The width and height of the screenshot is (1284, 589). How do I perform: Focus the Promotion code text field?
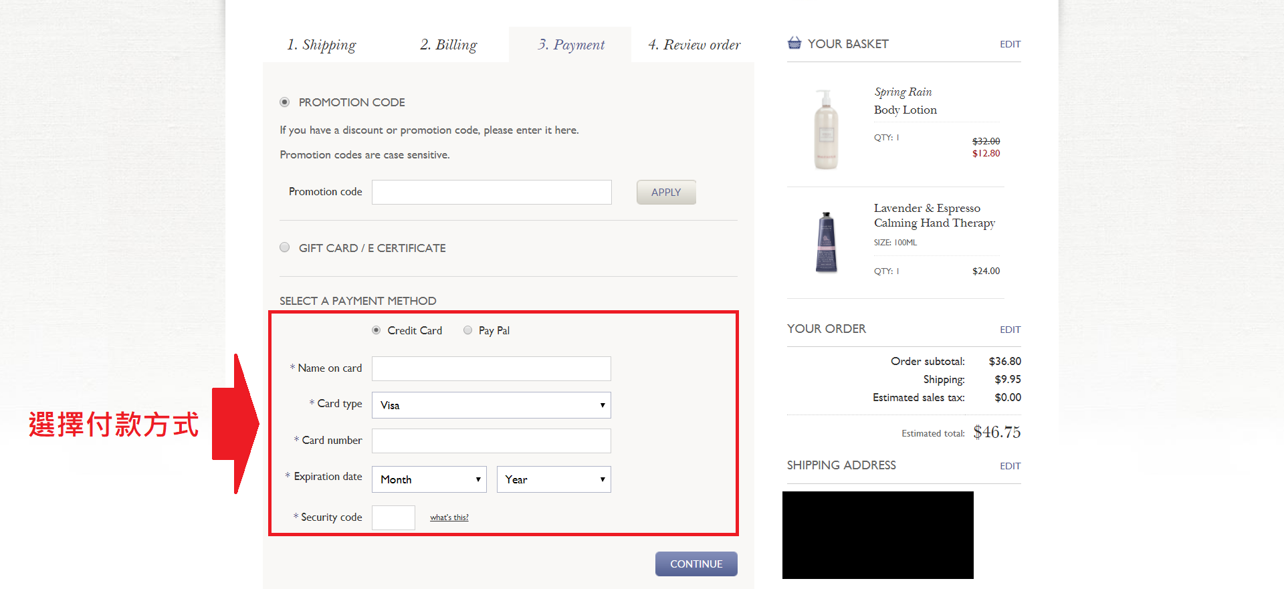[x=492, y=192]
